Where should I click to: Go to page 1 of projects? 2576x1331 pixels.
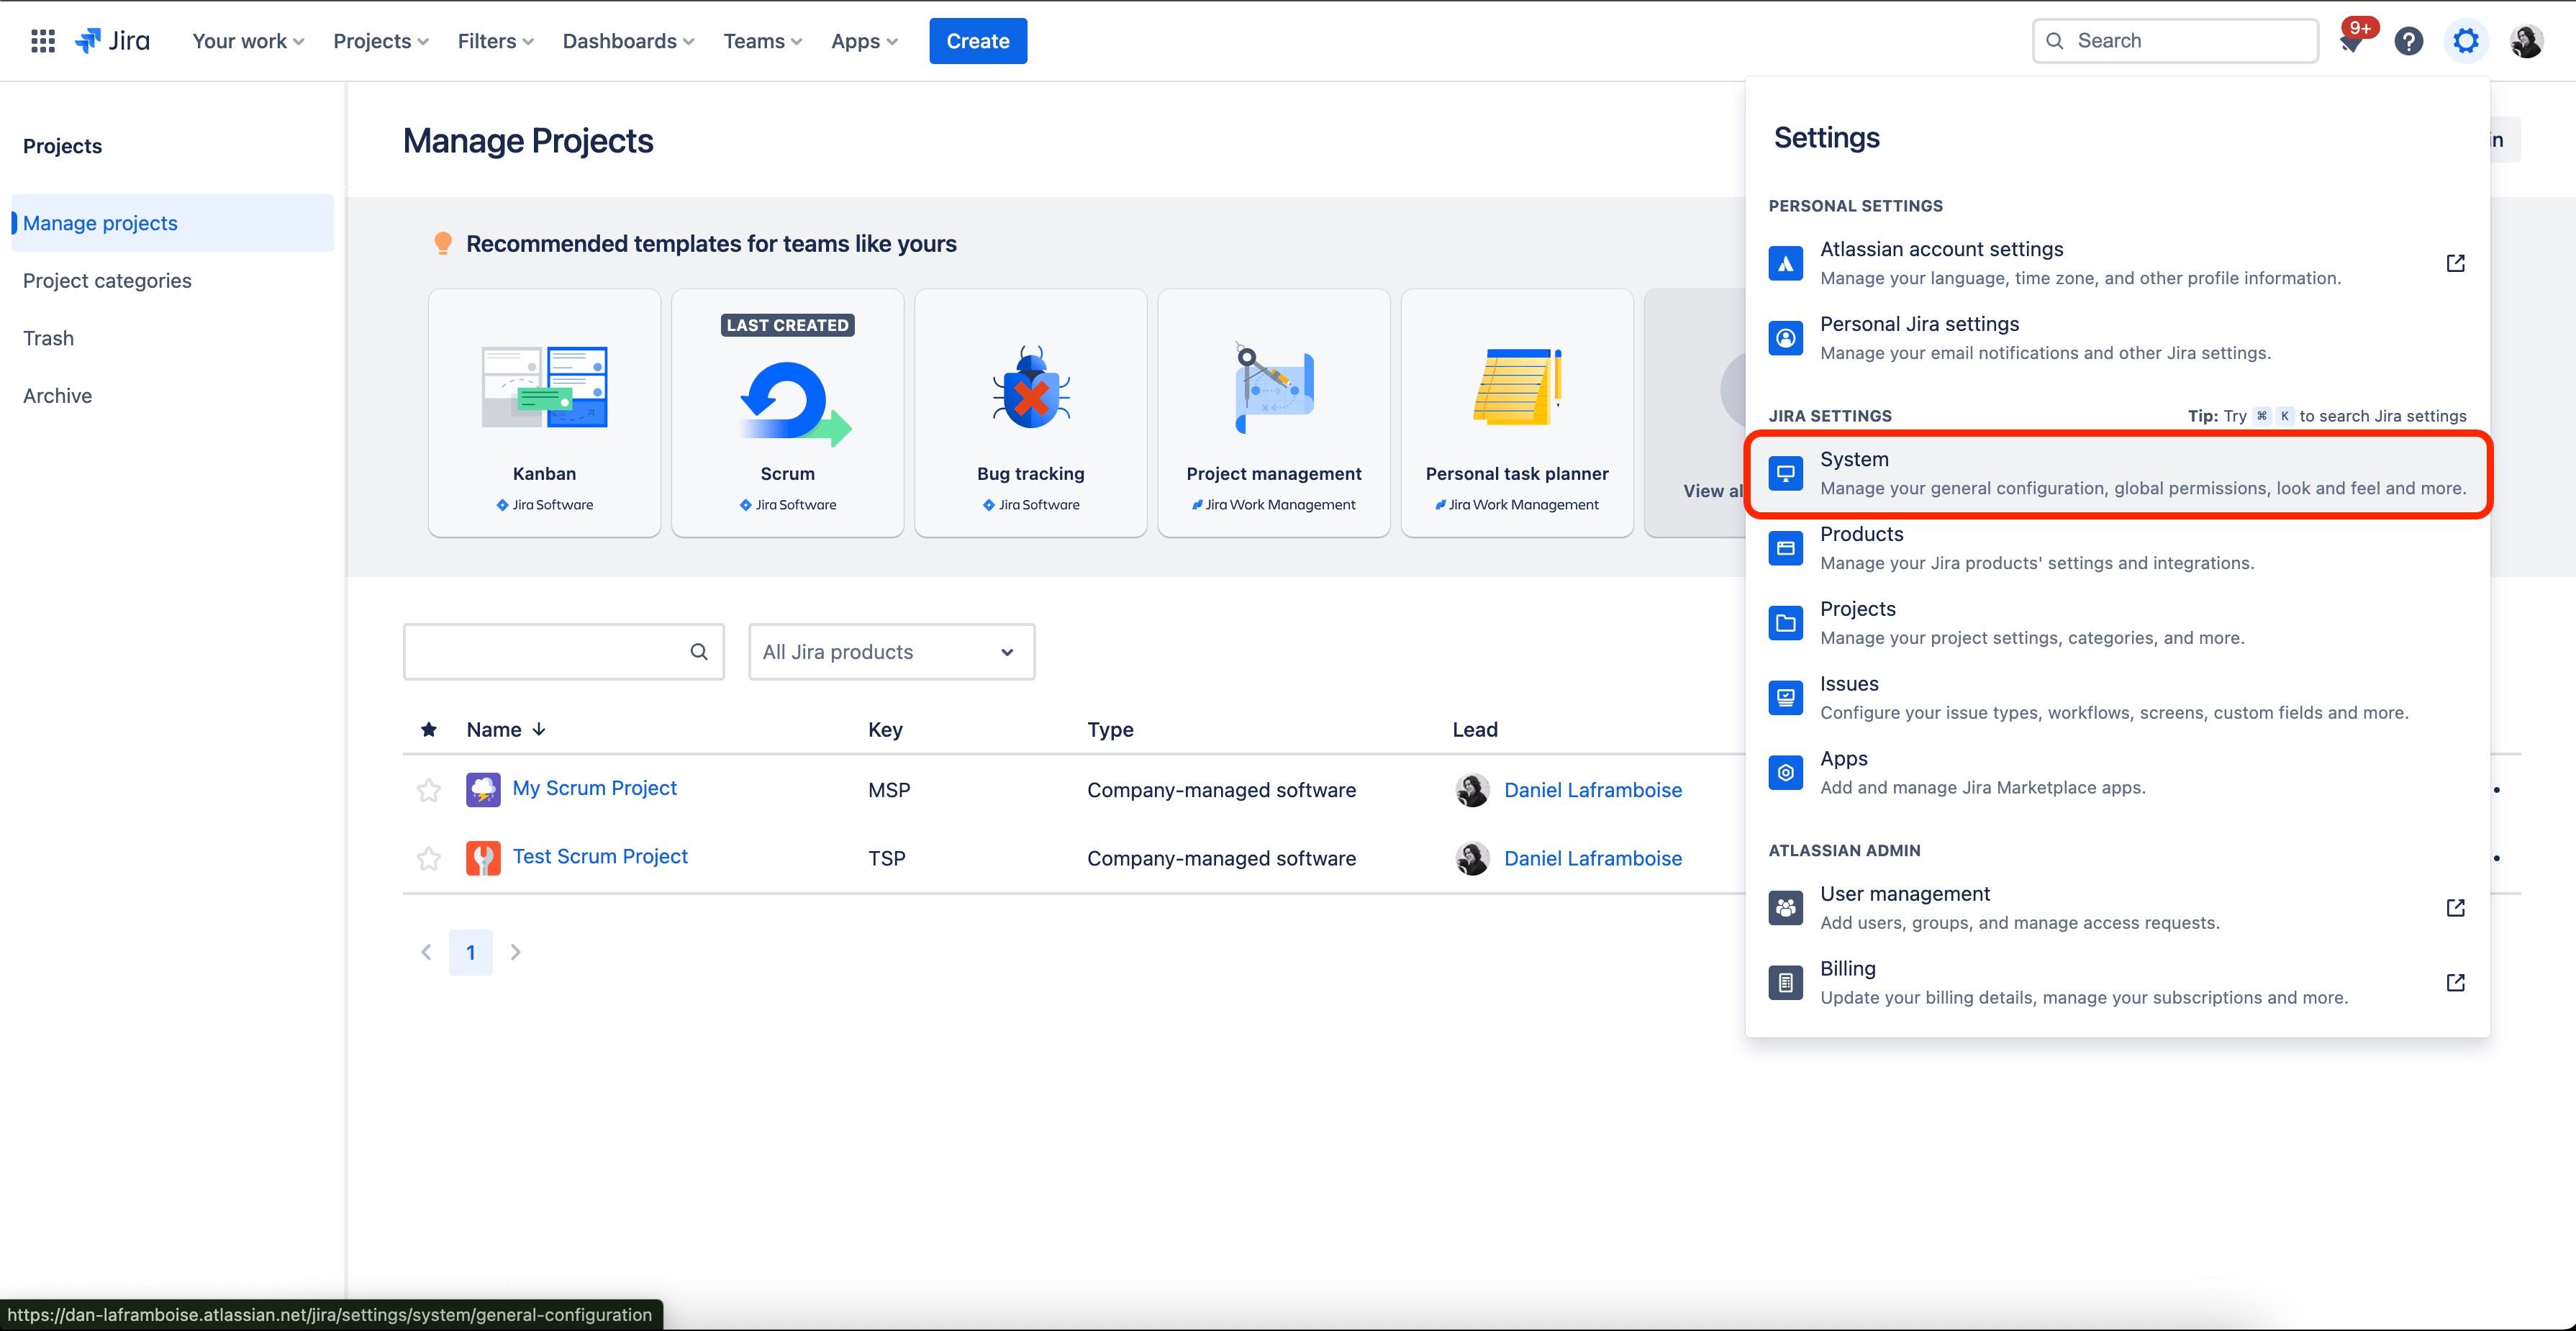[471, 952]
